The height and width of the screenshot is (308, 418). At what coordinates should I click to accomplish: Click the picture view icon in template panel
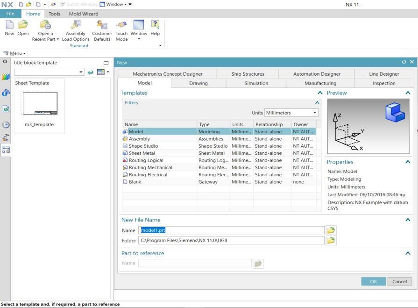point(101,72)
